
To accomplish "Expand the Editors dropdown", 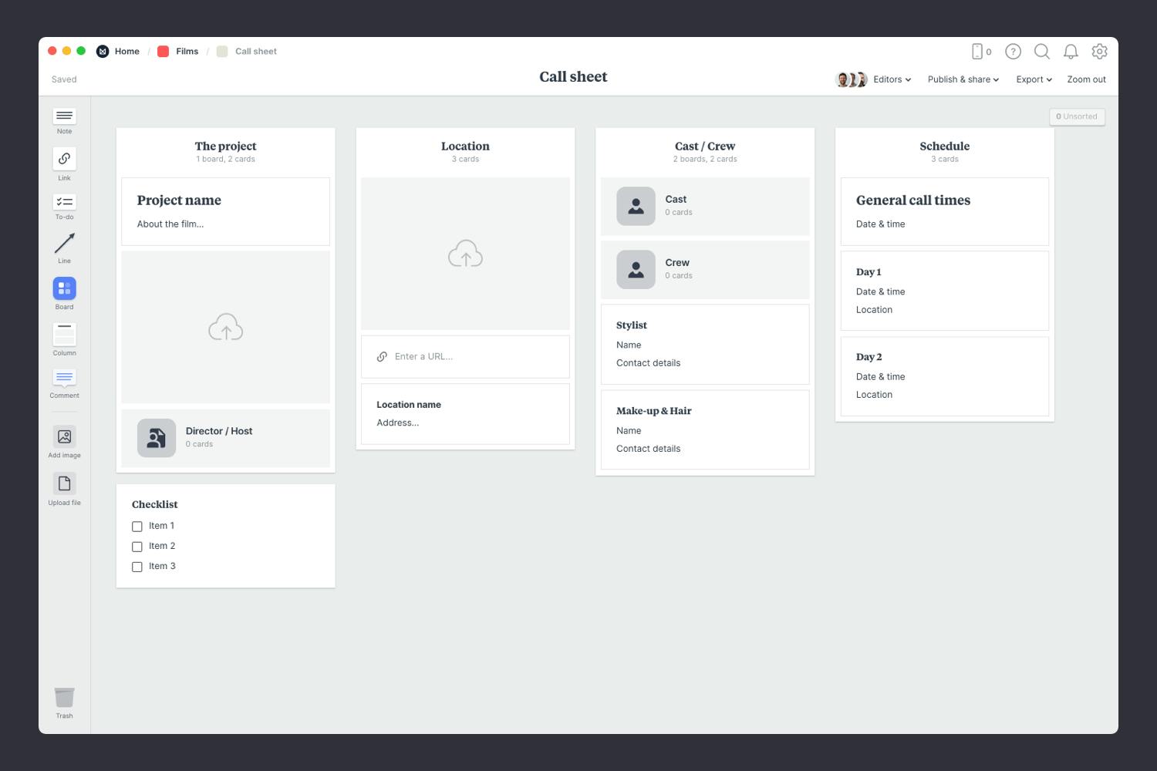I will (892, 79).
